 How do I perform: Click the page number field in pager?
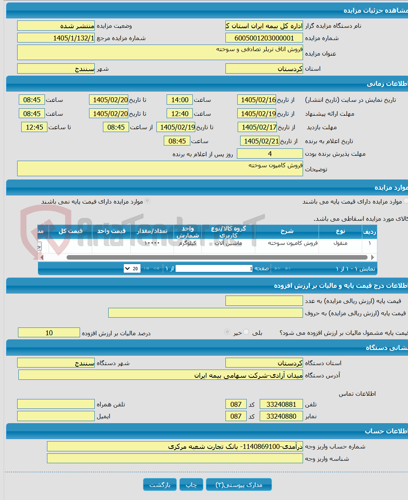pyautogui.click(x=214, y=269)
